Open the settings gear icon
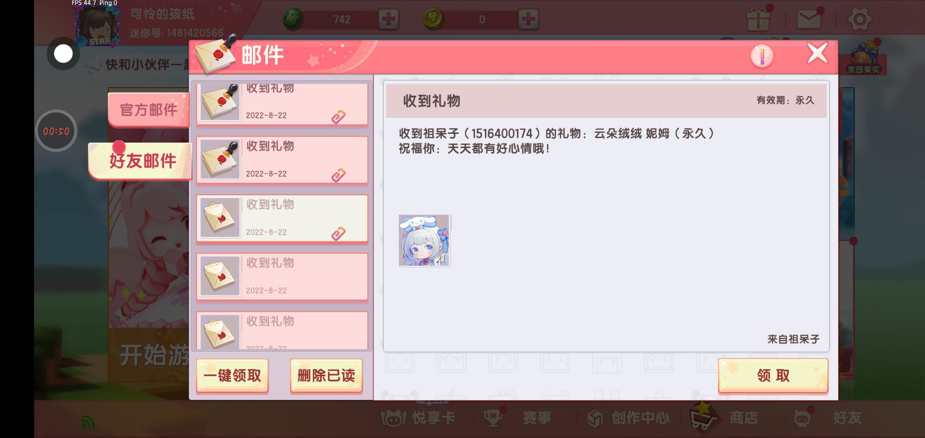 pos(860,19)
